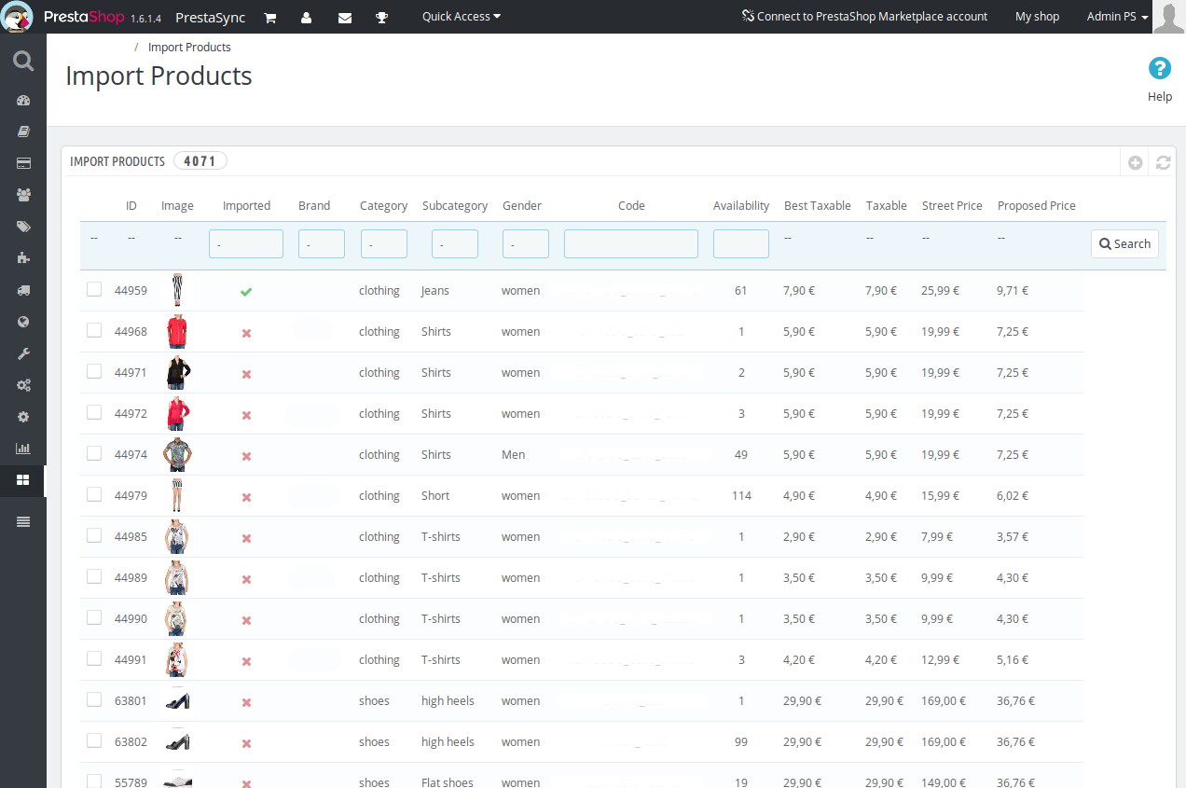The height and width of the screenshot is (788, 1186).
Task: Select the checkbox for product 44974
Action: pyautogui.click(x=94, y=454)
